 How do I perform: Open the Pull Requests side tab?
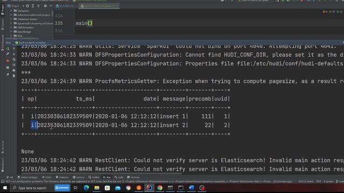point(2,43)
